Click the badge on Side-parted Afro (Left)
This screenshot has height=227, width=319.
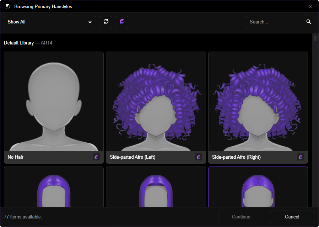(199, 157)
